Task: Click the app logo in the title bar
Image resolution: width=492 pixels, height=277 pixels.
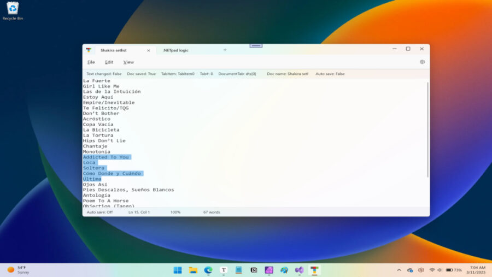Action: (89, 50)
